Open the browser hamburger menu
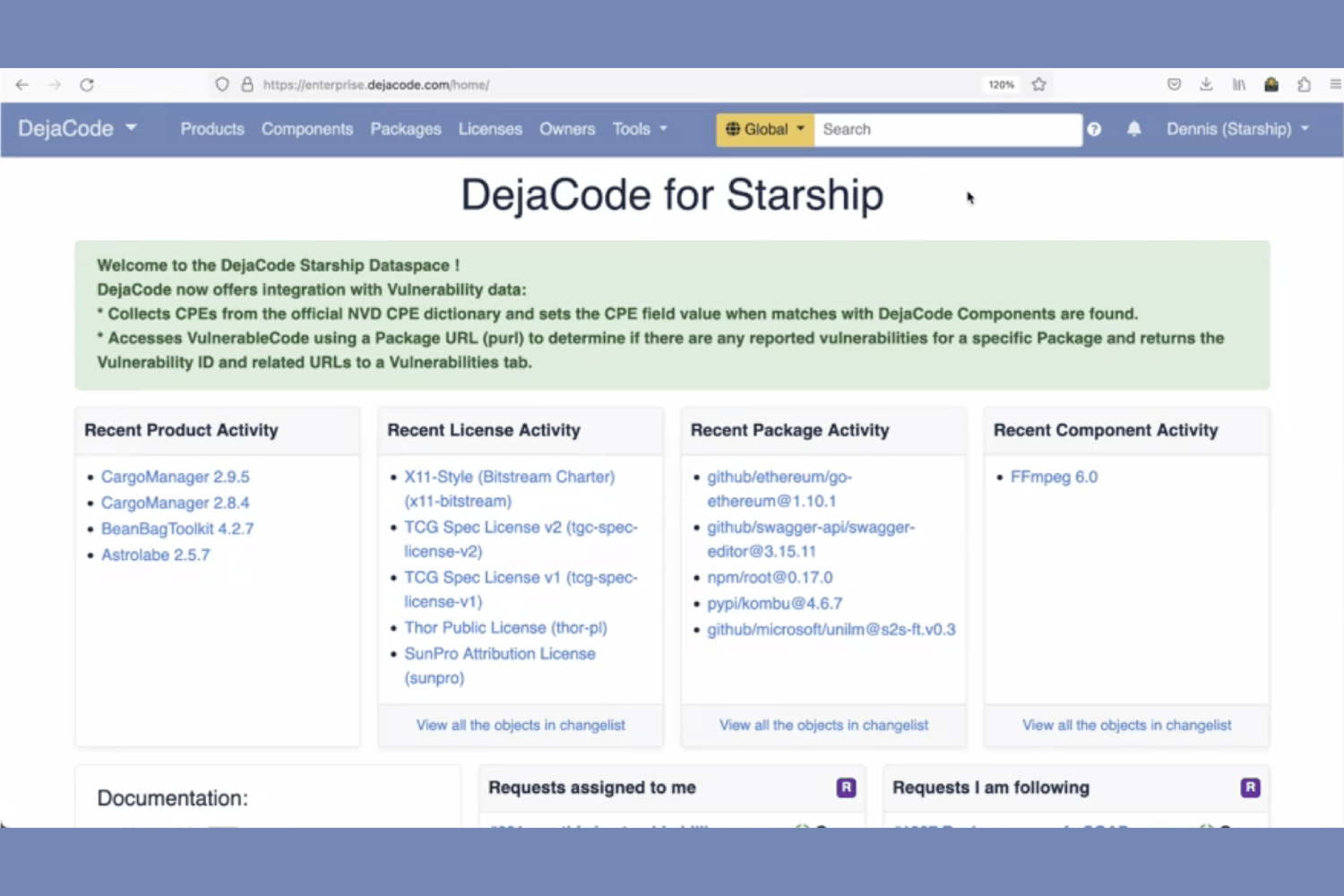Viewport: 1344px width, 896px height. (x=1335, y=84)
